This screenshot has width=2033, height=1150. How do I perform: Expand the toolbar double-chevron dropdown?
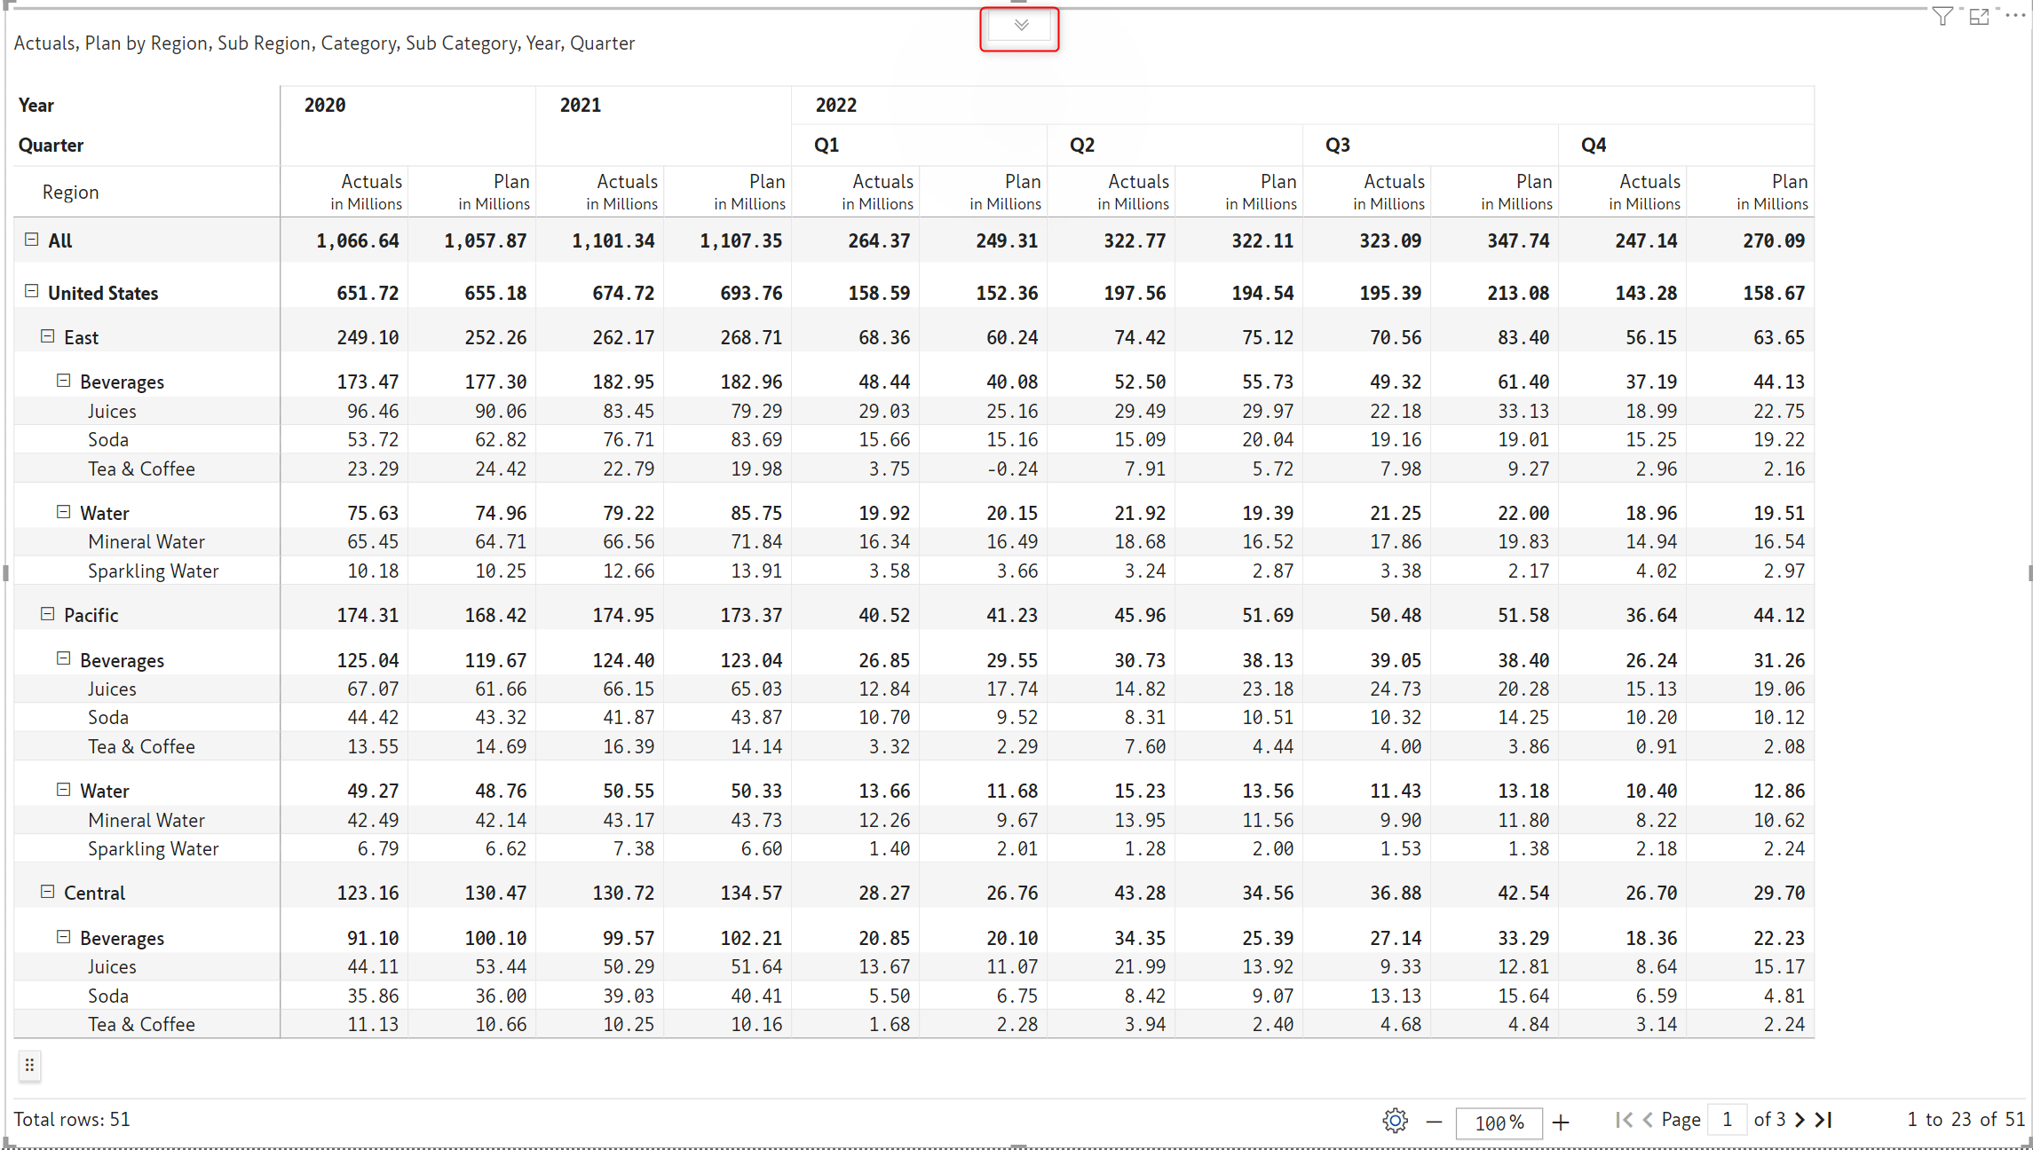(x=1020, y=26)
